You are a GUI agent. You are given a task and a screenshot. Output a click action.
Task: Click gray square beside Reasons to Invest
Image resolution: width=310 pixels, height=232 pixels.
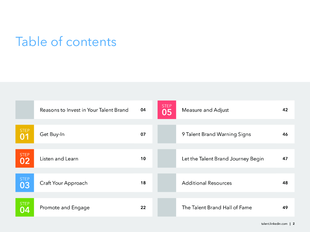pos(25,110)
